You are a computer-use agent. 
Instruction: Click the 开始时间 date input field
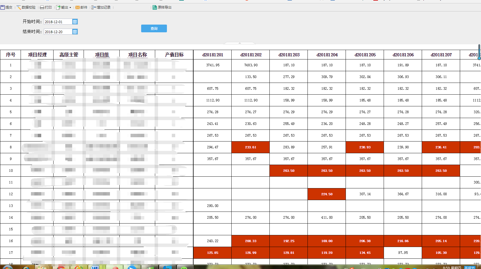tap(58, 22)
